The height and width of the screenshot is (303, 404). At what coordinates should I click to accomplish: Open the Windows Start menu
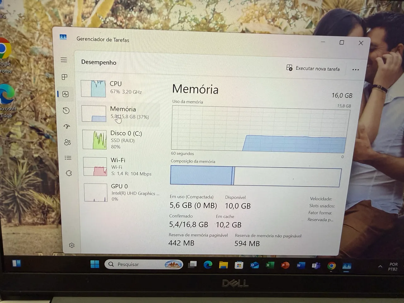tap(95, 264)
